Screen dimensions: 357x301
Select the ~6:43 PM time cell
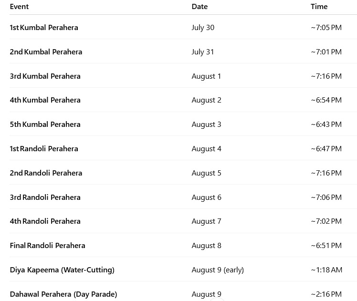326,125
